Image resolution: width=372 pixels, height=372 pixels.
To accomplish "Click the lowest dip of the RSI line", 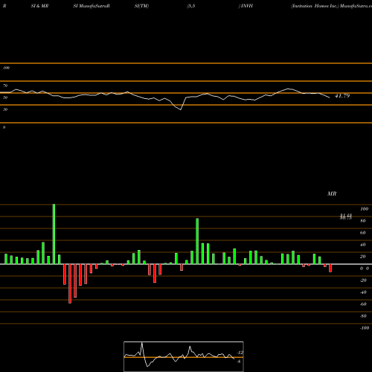I will point(181,109).
